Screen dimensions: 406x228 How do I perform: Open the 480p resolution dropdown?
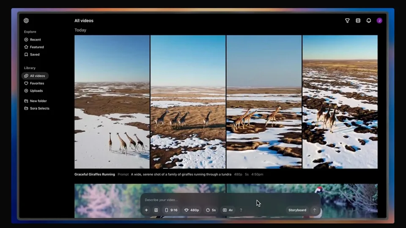pyautogui.click(x=192, y=210)
